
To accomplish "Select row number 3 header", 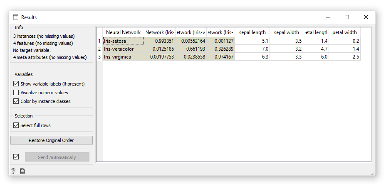I will [99, 57].
